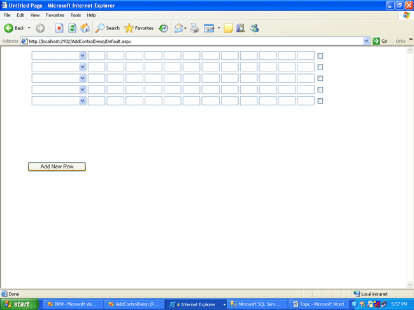Switch to BRM - Microsoft Visual Studio taskbar item
This screenshot has width=414, height=310.
[x=73, y=304]
